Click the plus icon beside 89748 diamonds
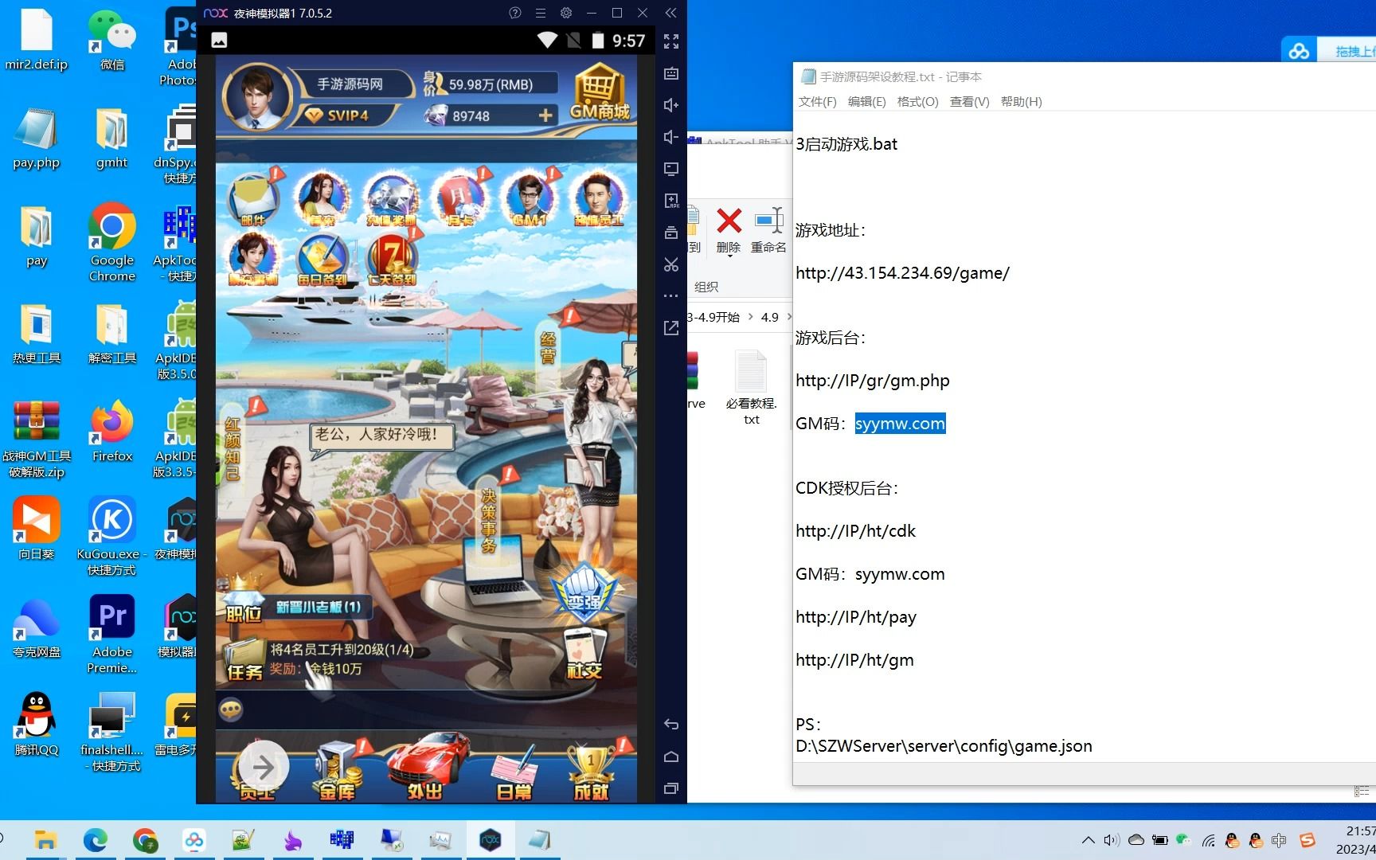Image resolution: width=1376 pixels, height=860 pixels. click(x=545, y=115)
